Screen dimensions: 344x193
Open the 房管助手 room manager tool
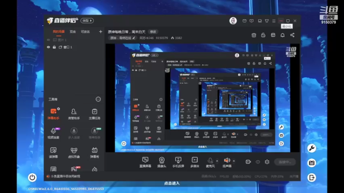pos(74,114)
